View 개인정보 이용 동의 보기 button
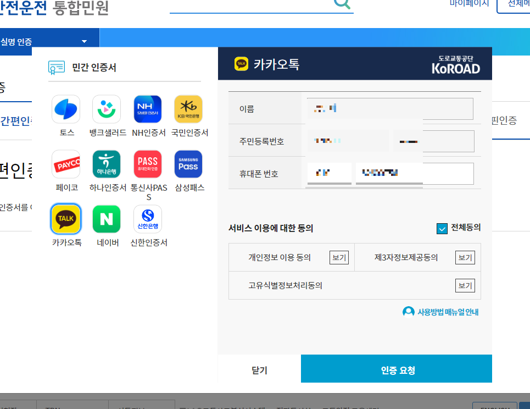 pyautogui.click(x=339, y=257)
